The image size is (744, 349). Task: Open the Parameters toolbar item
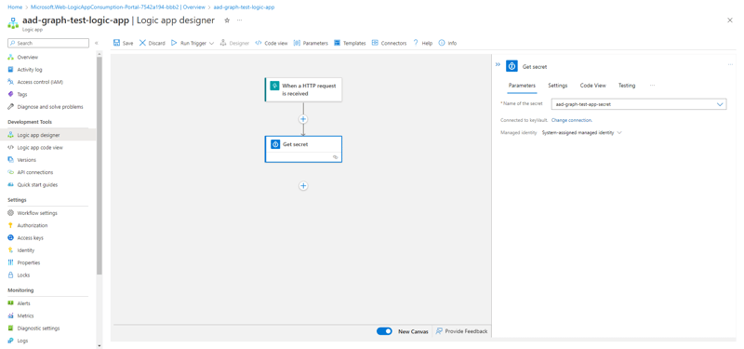pyautogui.click(x=311, y=43)
